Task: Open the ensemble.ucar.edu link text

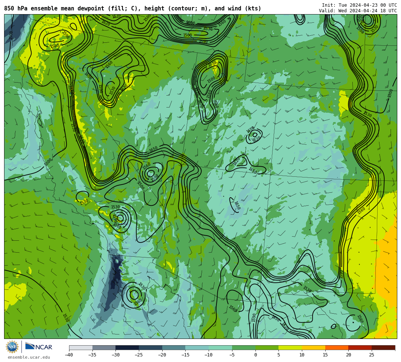Action: pos(29,358)
